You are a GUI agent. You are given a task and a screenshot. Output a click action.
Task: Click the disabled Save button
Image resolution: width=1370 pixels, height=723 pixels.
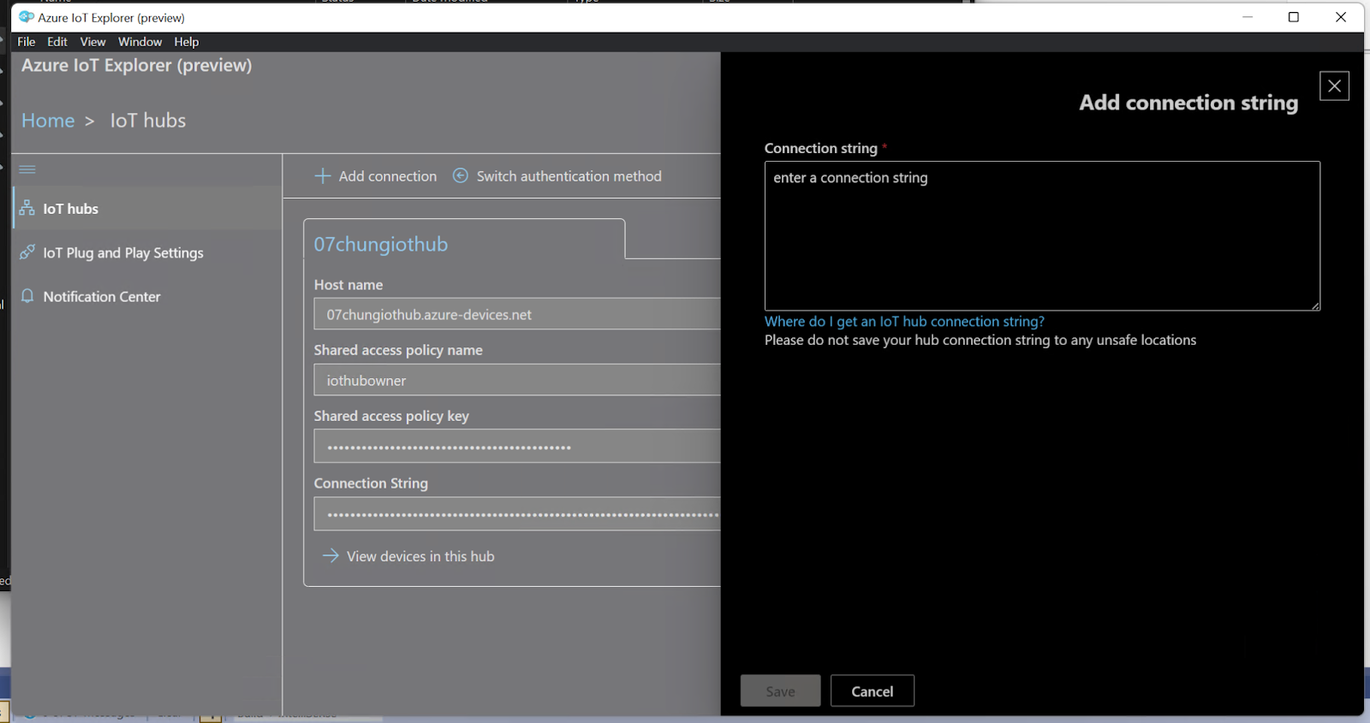tap(780, 691)
